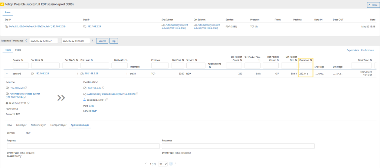Shift timestamp range forward with right arrow

pos(92,40)
